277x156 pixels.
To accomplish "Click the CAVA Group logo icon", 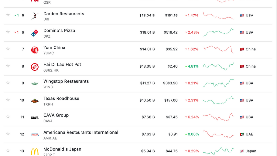I will 35,118.
